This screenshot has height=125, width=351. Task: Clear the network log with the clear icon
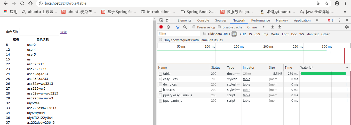[x=168, y=27]
